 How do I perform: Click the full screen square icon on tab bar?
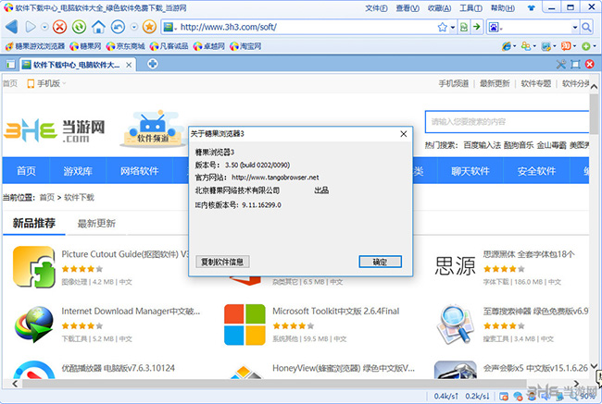pyautogui.click(x=575, y=64)
